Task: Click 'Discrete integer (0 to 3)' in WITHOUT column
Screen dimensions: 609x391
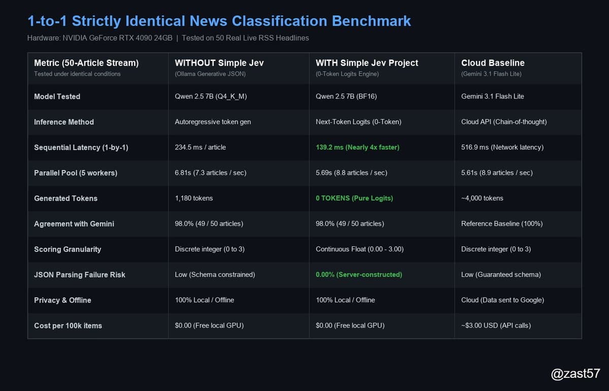Action: (x=210, y=249)
